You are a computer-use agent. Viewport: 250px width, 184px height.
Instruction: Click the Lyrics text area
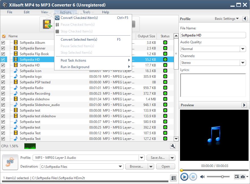click(x=213, y=85)
